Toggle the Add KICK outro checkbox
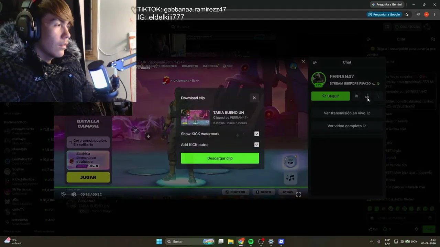This screenshot has height=247, width=440. pos(256,145)
